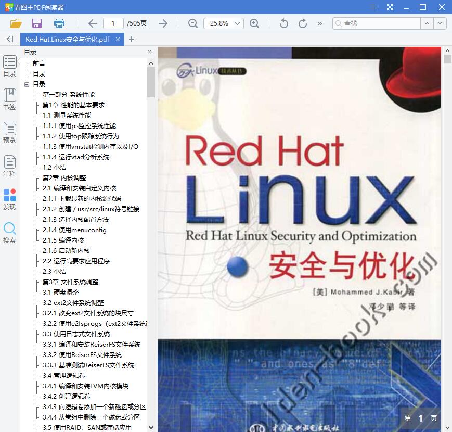Go to 3.3.2 使用ReiserFS文件系统
Viewport: 452px width, 432px height.
pos(82,355)
